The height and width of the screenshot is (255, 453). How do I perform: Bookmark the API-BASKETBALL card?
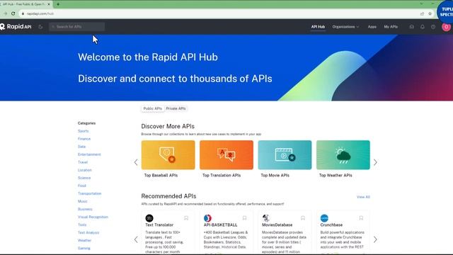[x=244, y=218]
